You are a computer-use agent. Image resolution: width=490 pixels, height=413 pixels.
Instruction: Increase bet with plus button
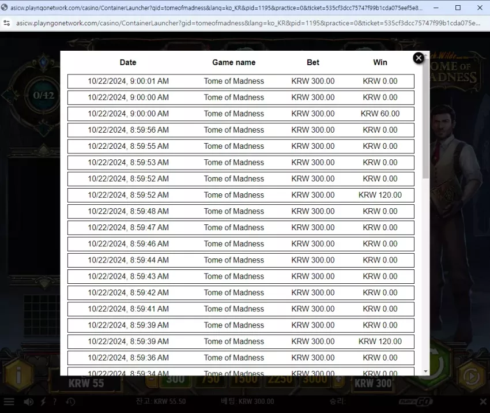tap(339, 380)
